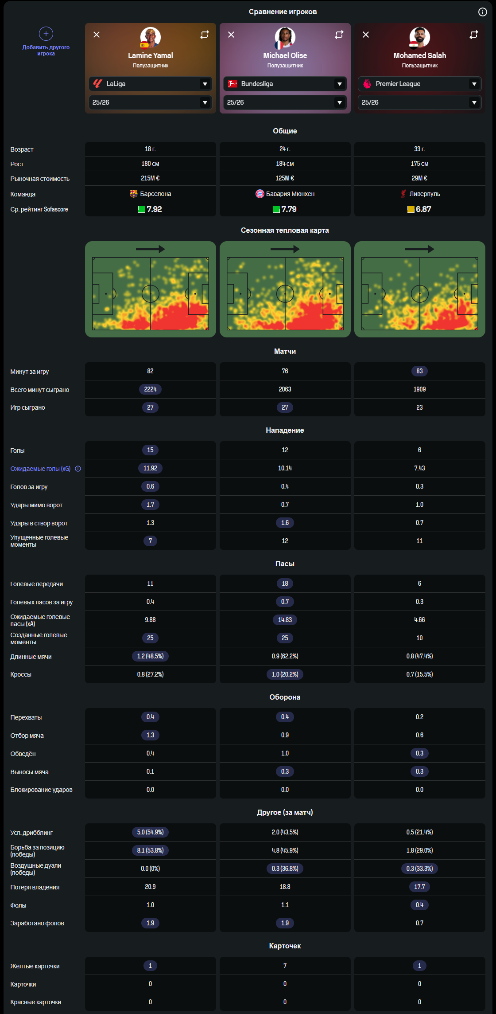Screen dimensions: 496x1014
Task: Click Salah's 0.3 (33.3%) aerial duels value
Action: (x=420, y=869)
